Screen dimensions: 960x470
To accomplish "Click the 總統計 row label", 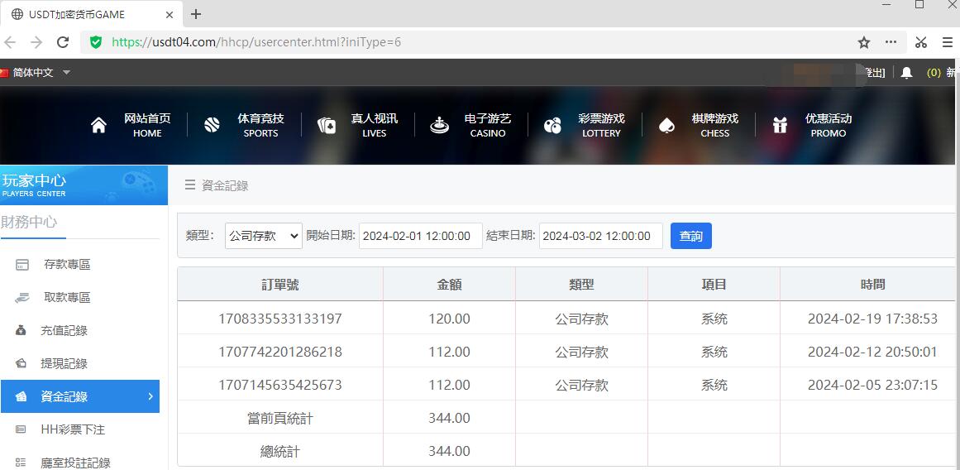I will tap(280, 451).
